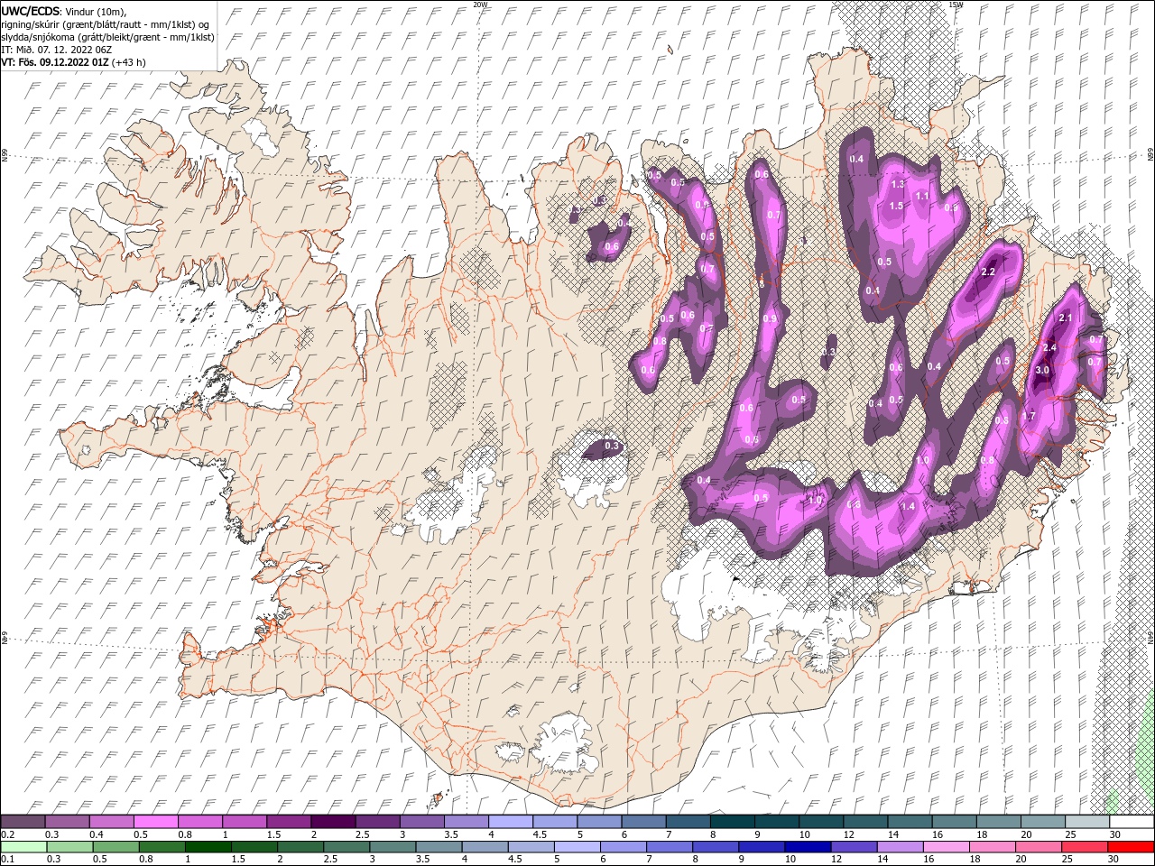Click the dark teal 8 swatch in snow legend
This screenshot has width=1155, height=866.
[x=733, y=822]
